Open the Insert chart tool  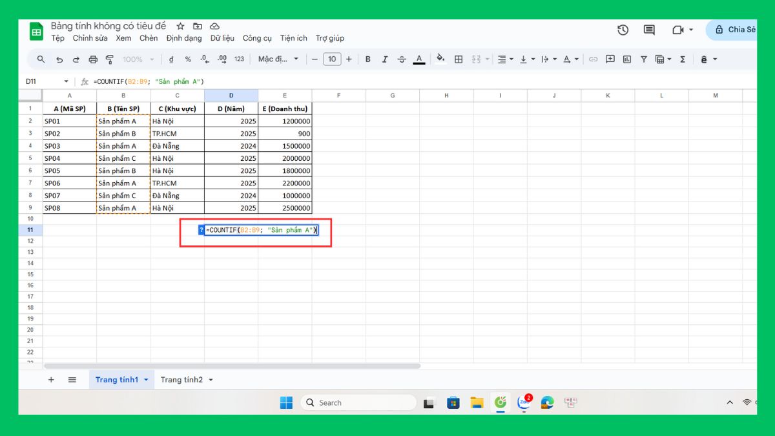click(x=626, y=59)
